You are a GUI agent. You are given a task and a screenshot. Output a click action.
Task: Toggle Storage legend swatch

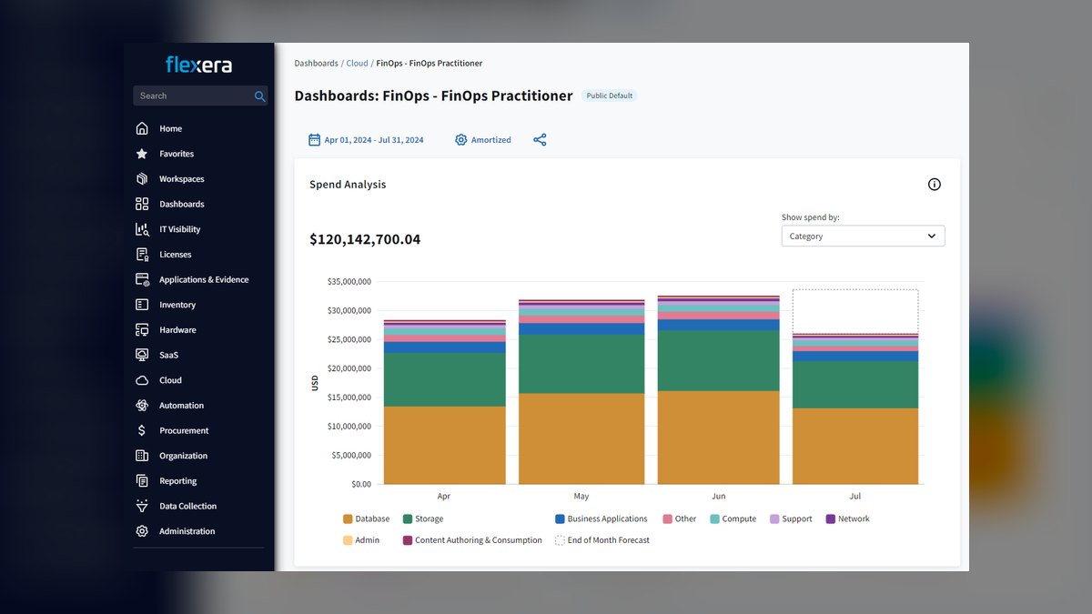coord(408,519)
